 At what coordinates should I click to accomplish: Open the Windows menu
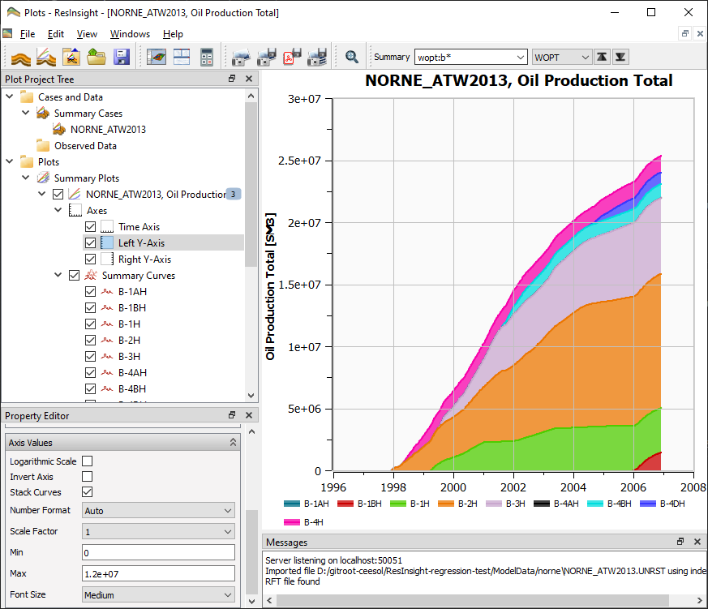pos(130,34)
